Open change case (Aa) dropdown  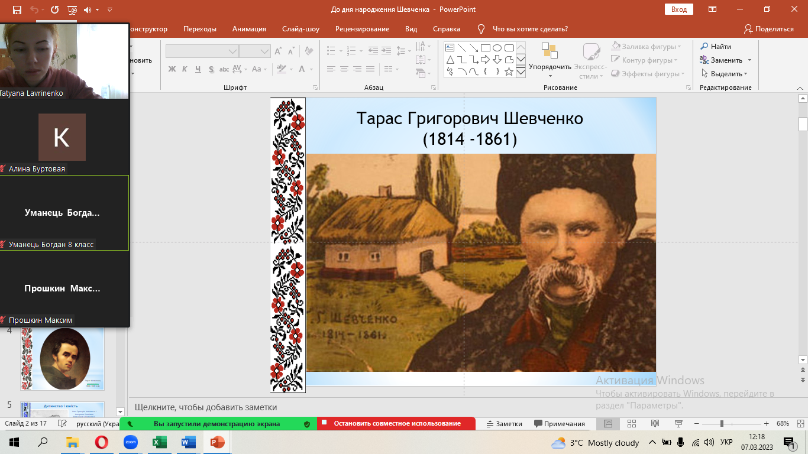pos(260,69)
